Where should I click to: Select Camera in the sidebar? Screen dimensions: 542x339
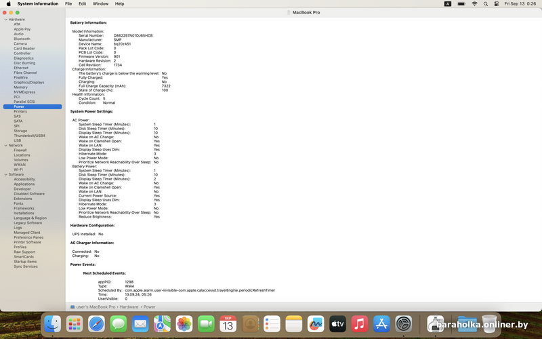pyautogui.click(x=20, y=44)
